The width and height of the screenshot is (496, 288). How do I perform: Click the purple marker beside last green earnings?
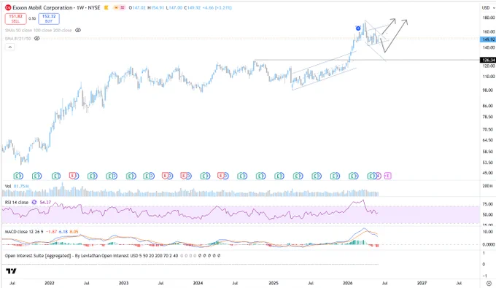coord(379,176)
